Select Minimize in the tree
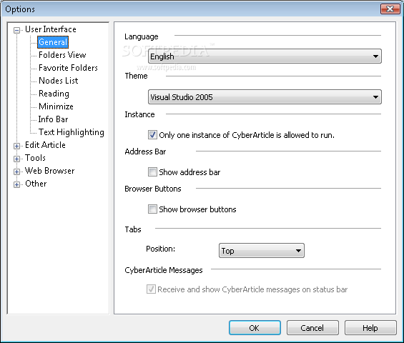404x343 pixels. [x=56, y=106]
